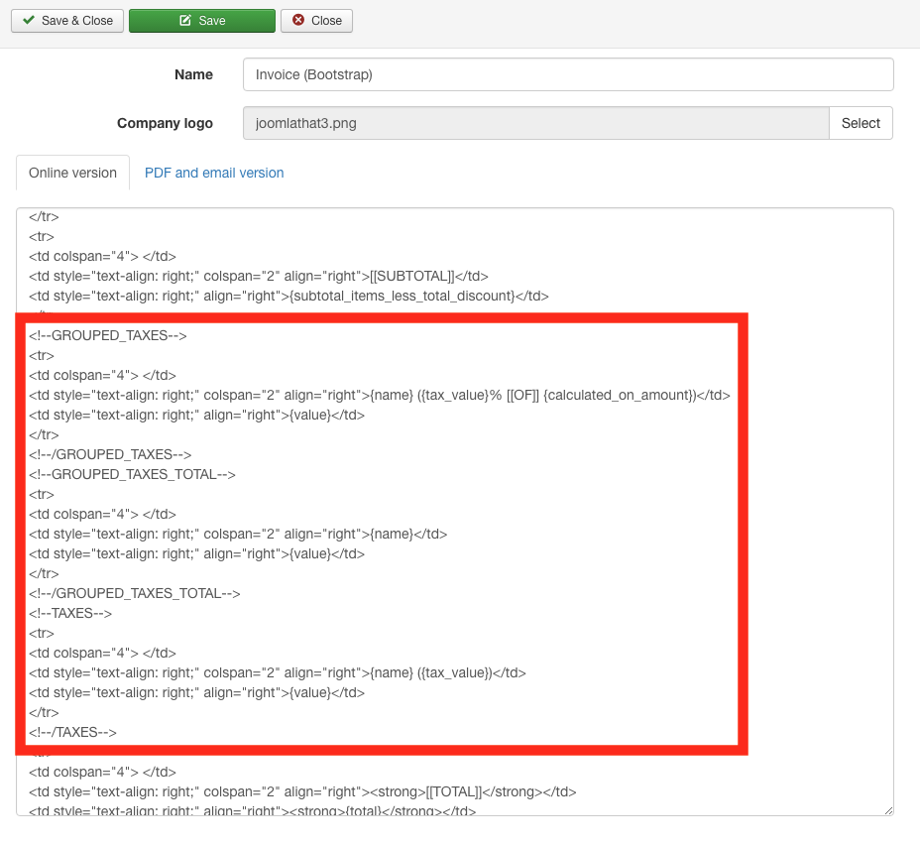Click the red X icon on Close button
The image size is (920, 844).
298,20
